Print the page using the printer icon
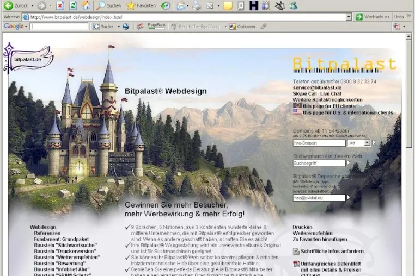This screenshot has height=276, width=415. coord(197,5)
